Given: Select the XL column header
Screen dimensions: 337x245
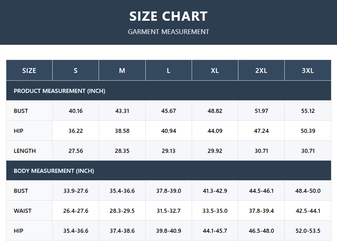Looking at the screenshot, I should (215, 70).
